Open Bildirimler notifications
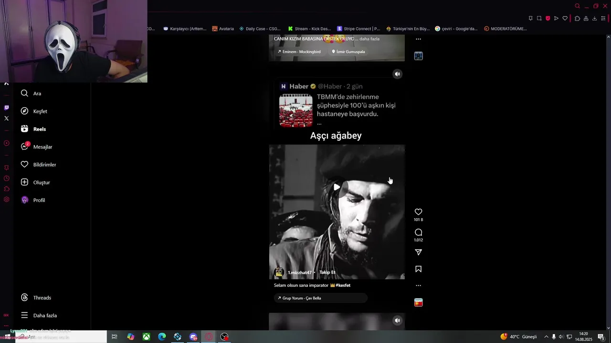Image resolution: width=611 pixels, height=343 pixels. [38, 164]
